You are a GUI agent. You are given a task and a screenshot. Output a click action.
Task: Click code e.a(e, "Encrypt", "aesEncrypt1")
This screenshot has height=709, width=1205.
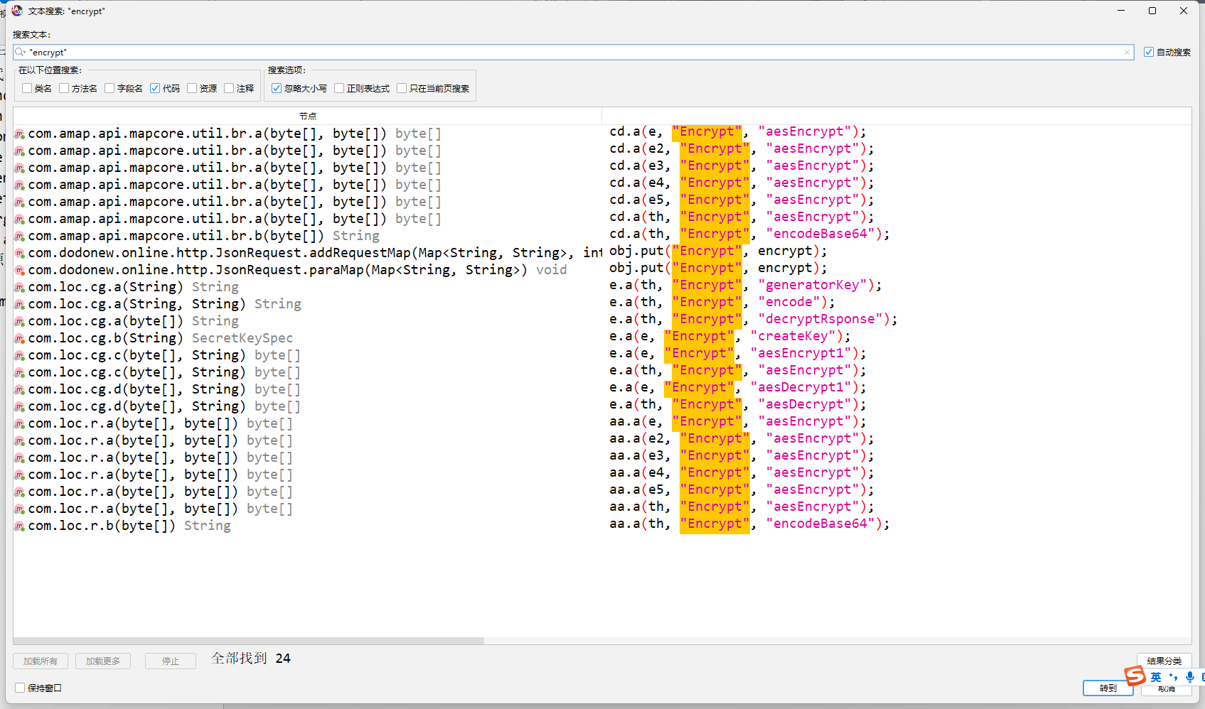coord(738,353)
